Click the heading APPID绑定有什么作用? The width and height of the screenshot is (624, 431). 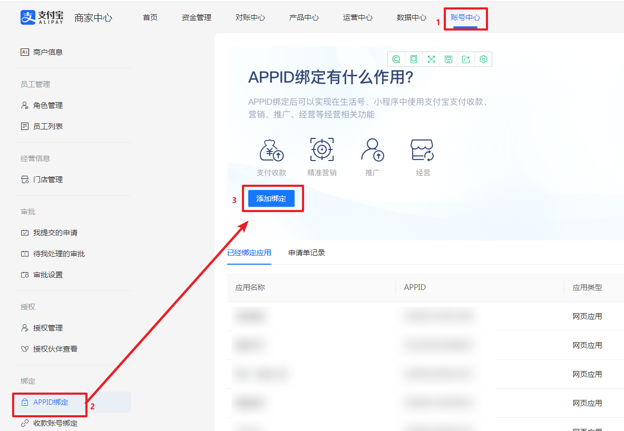pos(330,77)
